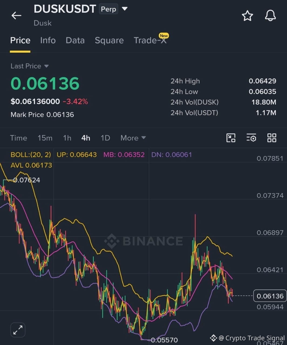The height and width of the screenshot is (345, 287).
Task: Tap the 24h Vol(DUSK) value 18.80M
Action: [x=264, y=102]
